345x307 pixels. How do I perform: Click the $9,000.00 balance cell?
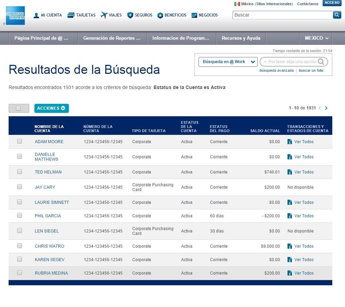tap(270, 246)
